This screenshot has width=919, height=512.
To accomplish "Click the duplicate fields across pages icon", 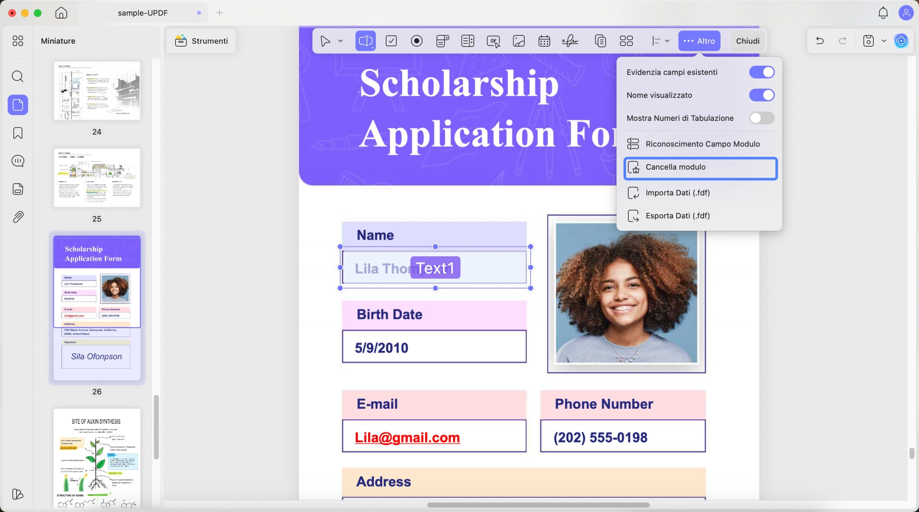I will 601,41.
